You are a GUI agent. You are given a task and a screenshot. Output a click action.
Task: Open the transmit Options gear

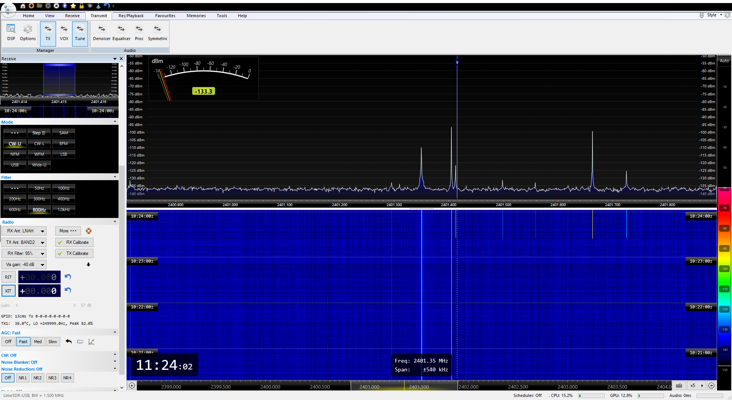27,32
